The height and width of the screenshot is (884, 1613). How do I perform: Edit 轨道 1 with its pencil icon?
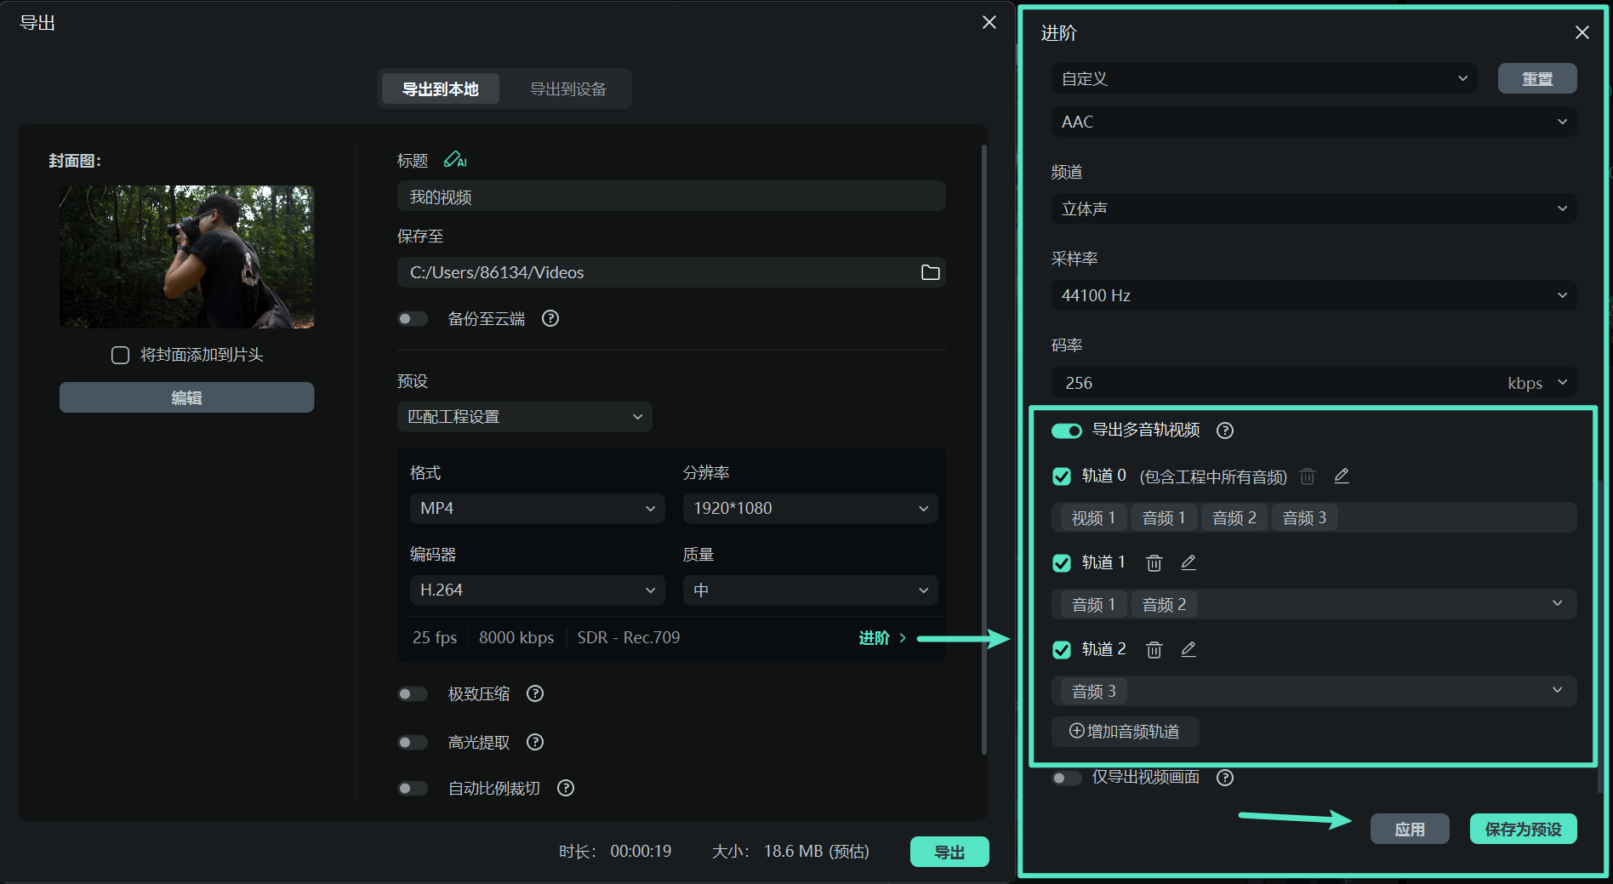pyautogui.click(x=1188, y=562)
